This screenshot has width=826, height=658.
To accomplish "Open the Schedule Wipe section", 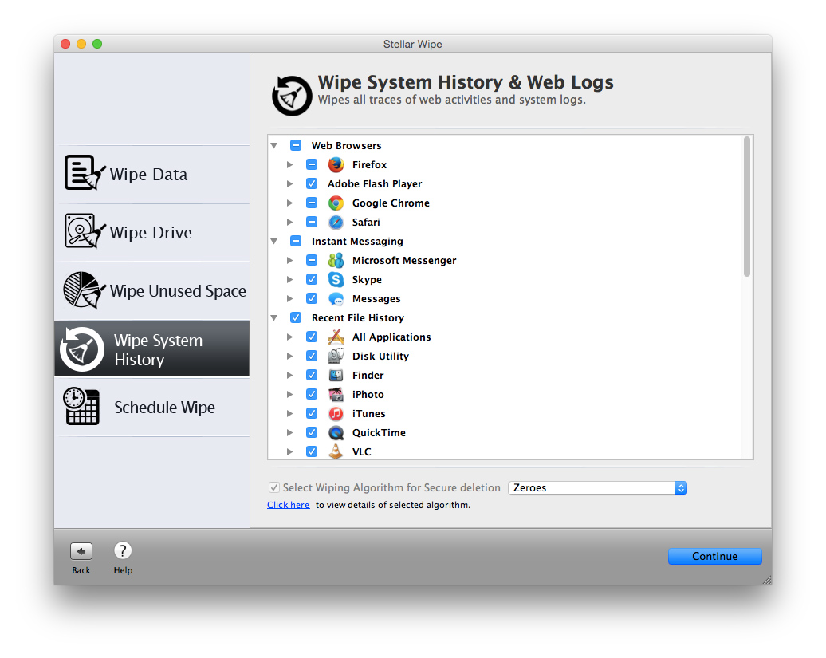I will pos(151,408).
